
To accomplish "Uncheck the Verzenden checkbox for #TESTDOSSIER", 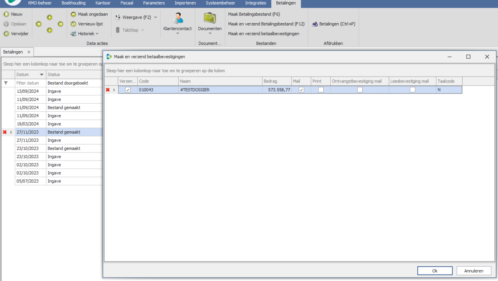I will (128, 90).
